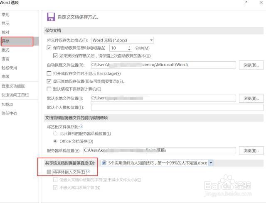This screenshot has height=203, width=266.
Task: Open the 信任中心 category
Action: click(9, 113)
